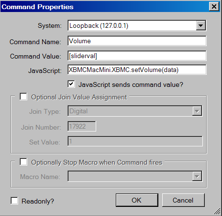Screen dimensions: 222x216
Task: Click the Loopback (127.0.0.1) selection text
Action: point(99,25)
